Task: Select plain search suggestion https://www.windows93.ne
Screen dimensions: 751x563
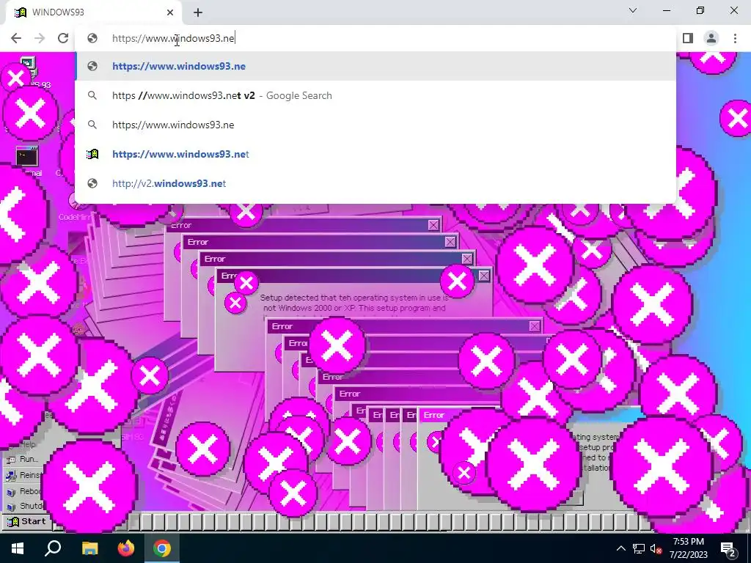Action: coord(375,125)
